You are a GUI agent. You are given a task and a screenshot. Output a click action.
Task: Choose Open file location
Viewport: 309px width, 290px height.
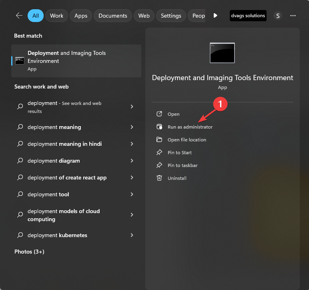pos(187,140)
